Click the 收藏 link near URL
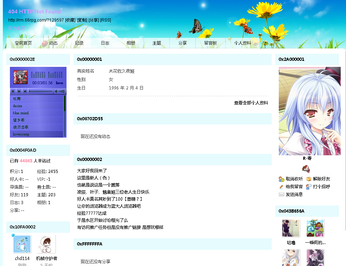Viewport: 346px width, 266px height. 70,20
